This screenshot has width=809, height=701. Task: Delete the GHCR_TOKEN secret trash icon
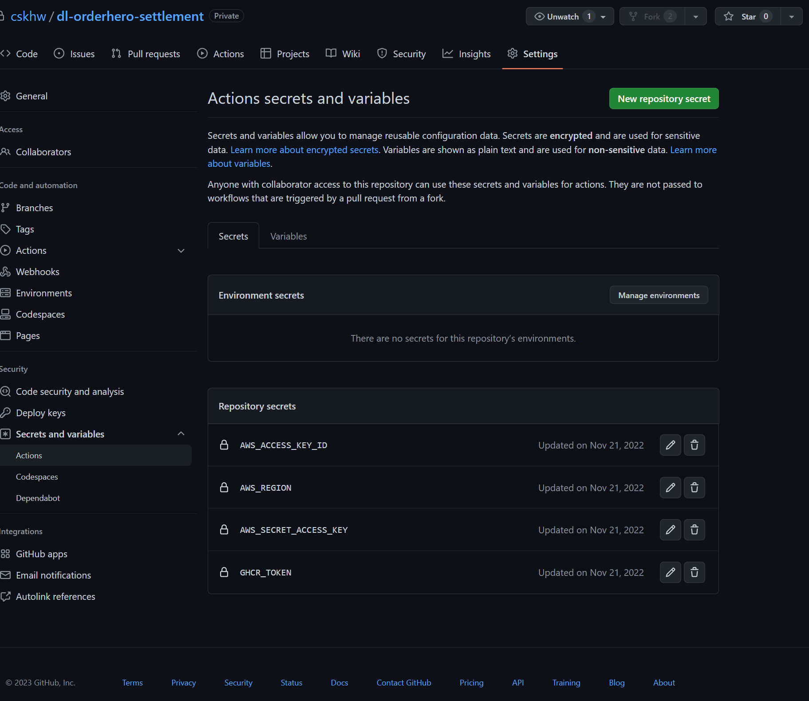click(x=695, y=572)
